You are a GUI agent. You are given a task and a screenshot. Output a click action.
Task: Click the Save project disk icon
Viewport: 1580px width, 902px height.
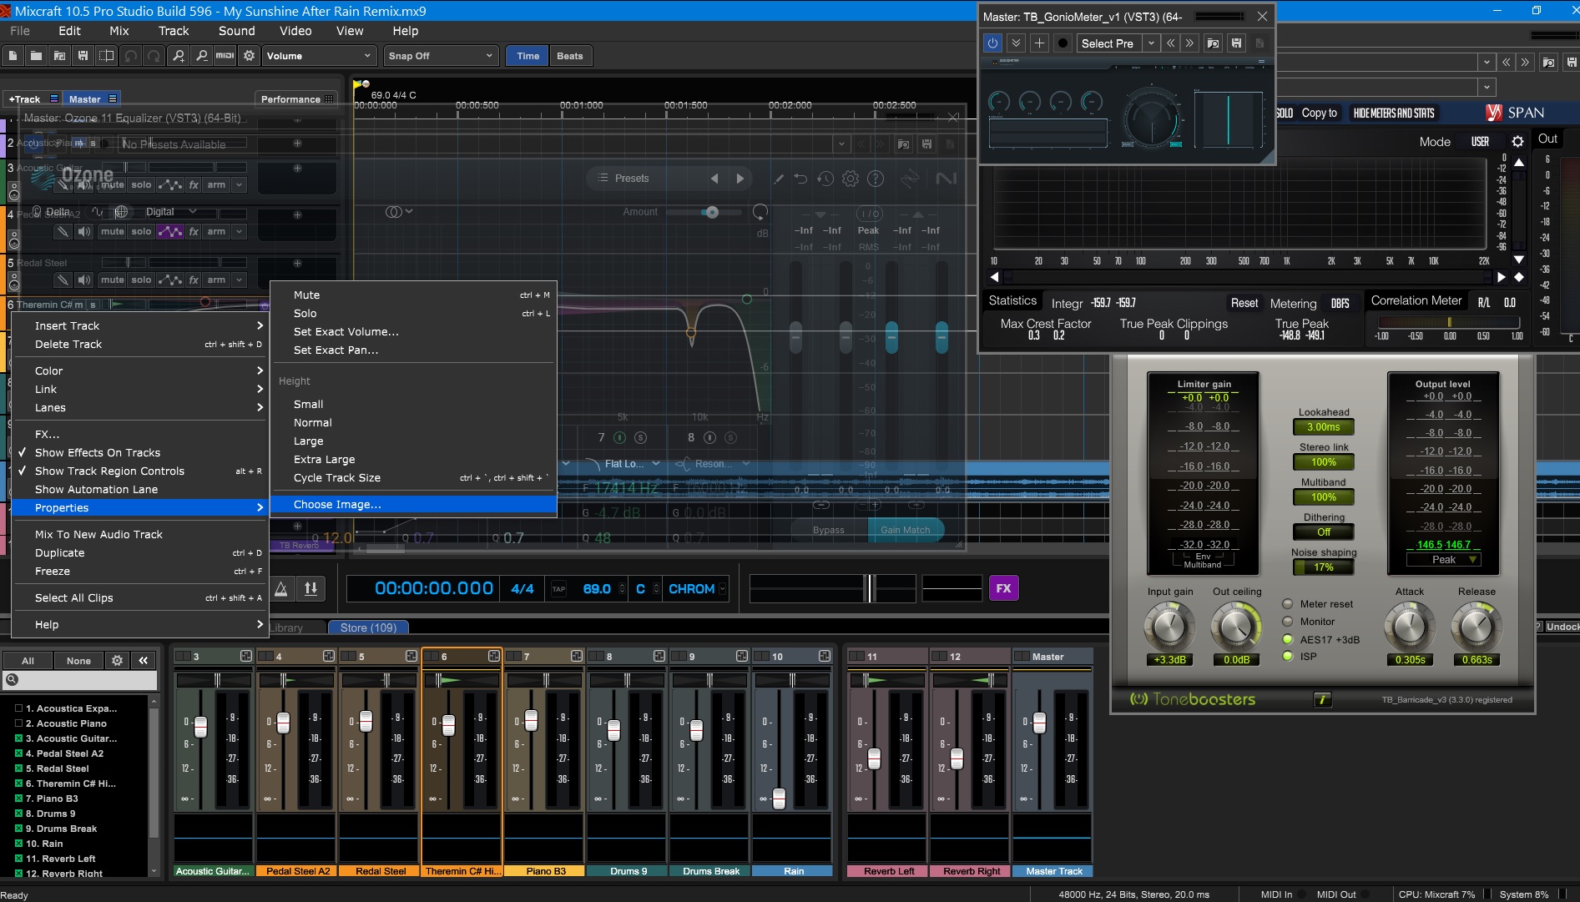pos(83,56)
